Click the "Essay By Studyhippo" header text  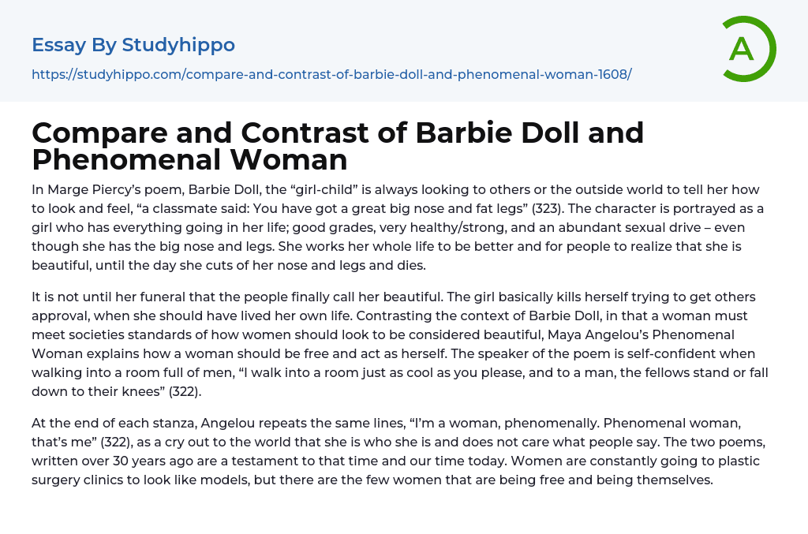(x=133, y=45)
